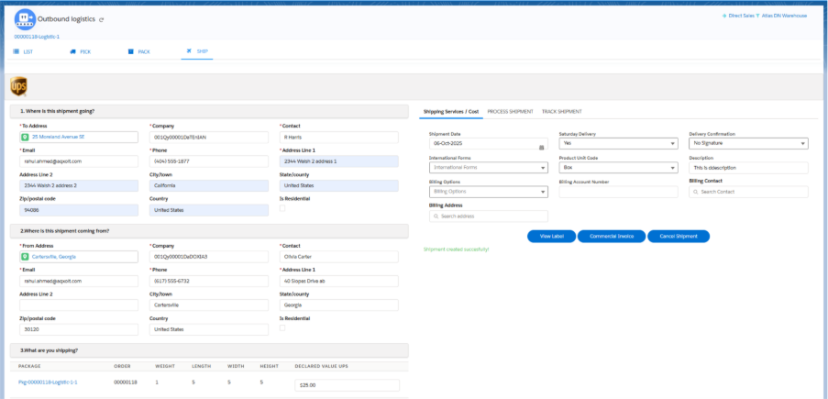Click the To Address location pin icon
The height and width of the screenshot is (399, 828).
pos(26,137)
